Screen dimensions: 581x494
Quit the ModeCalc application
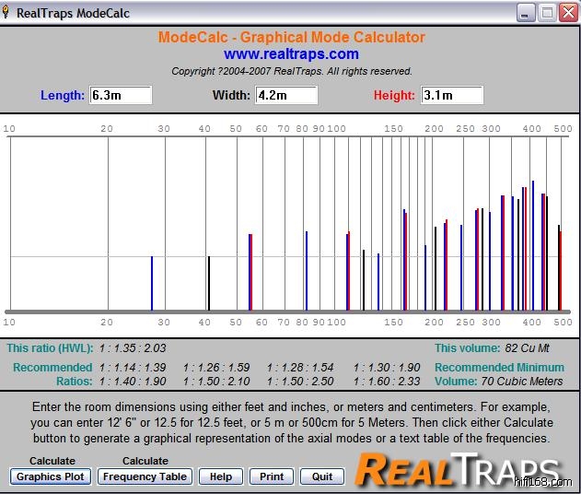(322, 476)
